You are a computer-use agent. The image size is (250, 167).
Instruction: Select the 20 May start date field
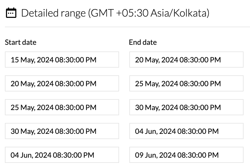point(62,84)
